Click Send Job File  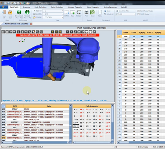pos(122,11)
